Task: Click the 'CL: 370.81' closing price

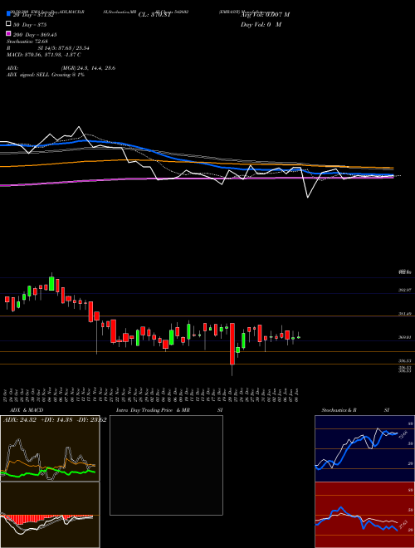Action: coord(154,15)
